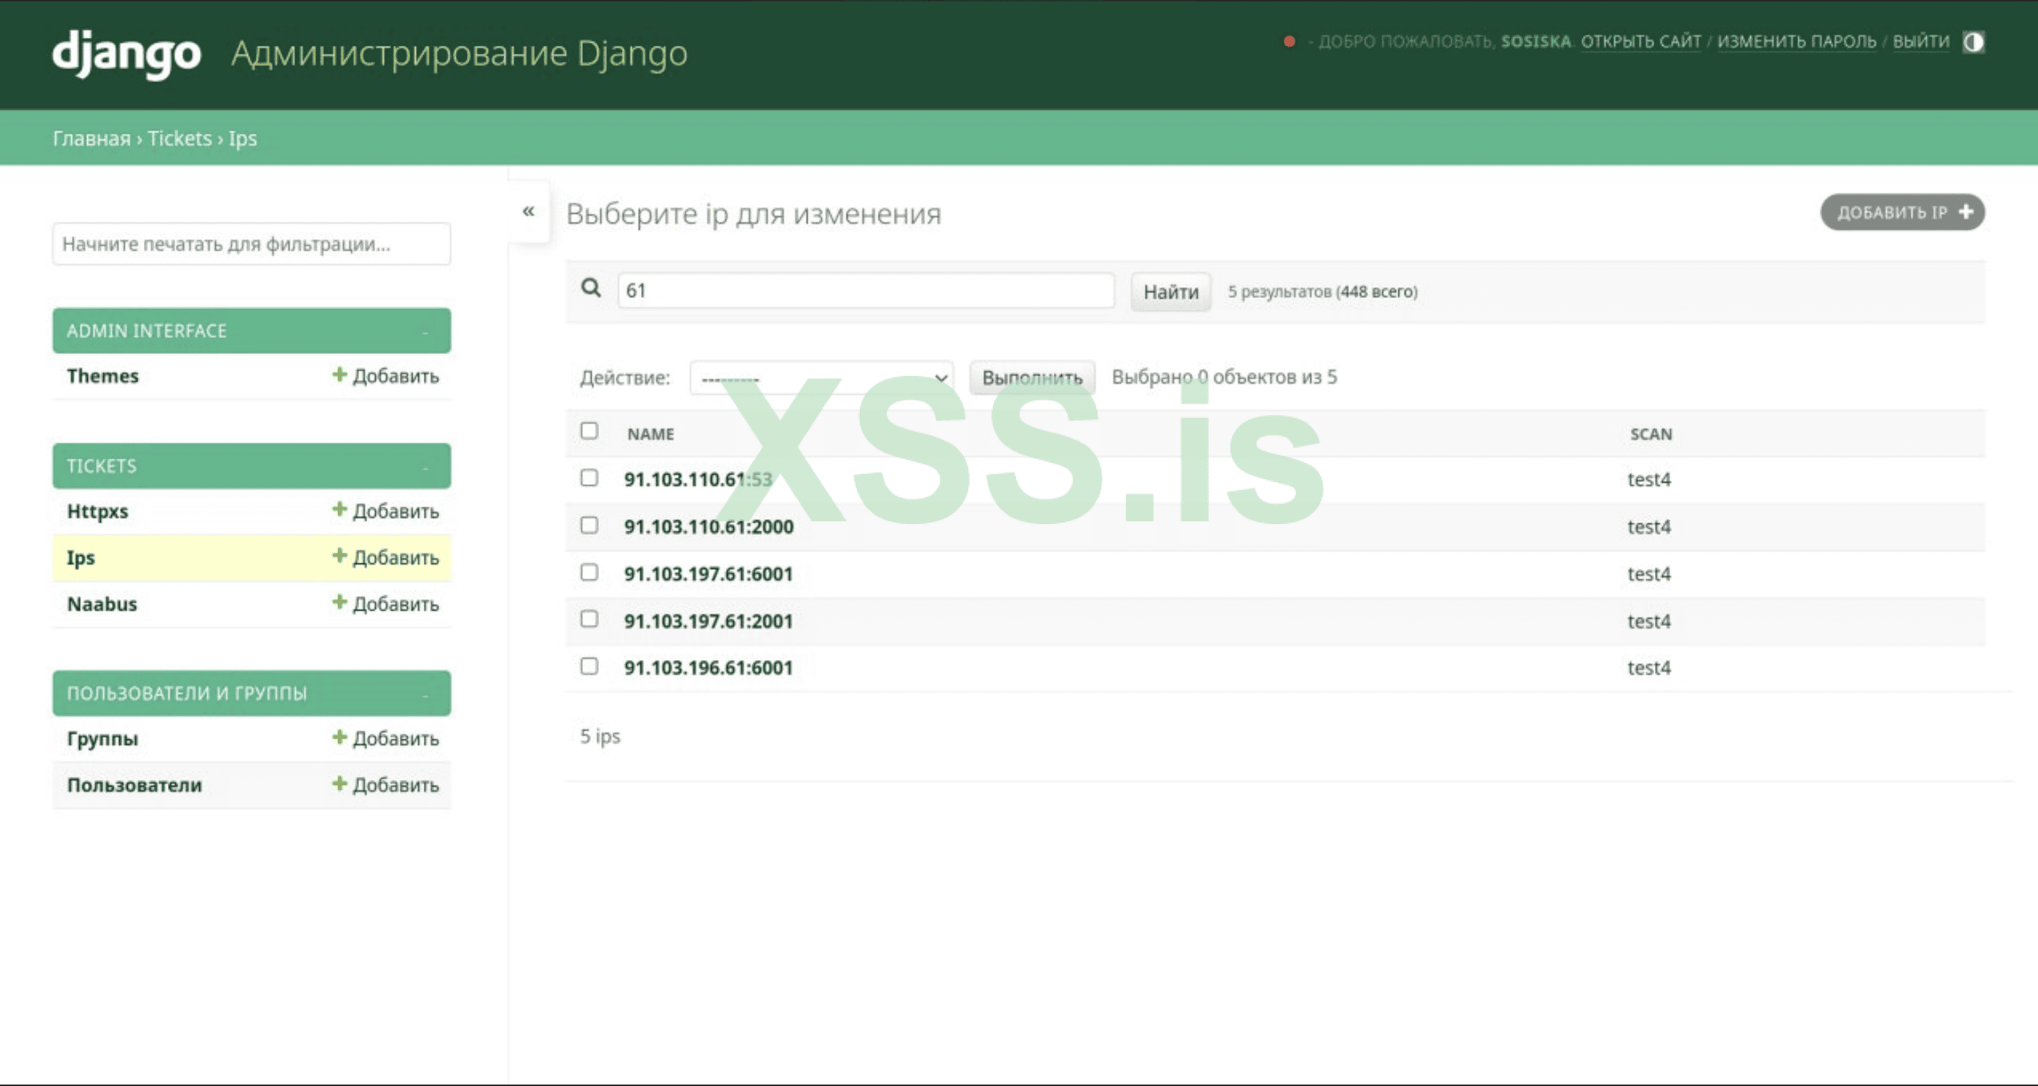Click the ДОБАВИТЬ IP button
2038x1086 pixels.
(x=1902, y=212)
